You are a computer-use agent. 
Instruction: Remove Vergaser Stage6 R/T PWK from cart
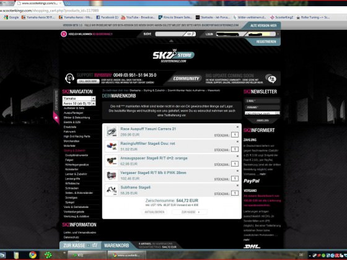237,171
